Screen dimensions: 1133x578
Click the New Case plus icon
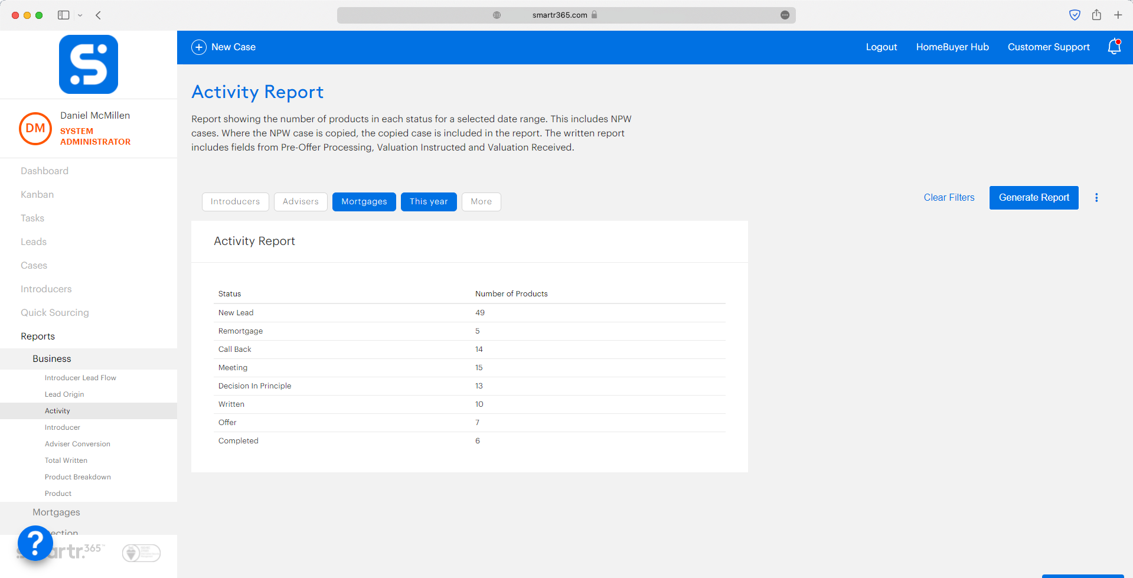pos(199,47)
